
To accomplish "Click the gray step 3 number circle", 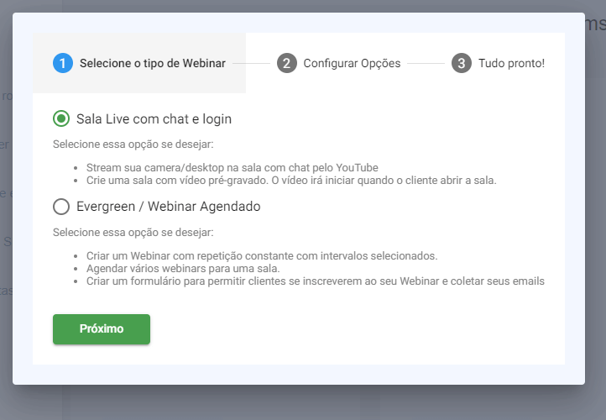I will pos(462,63).
